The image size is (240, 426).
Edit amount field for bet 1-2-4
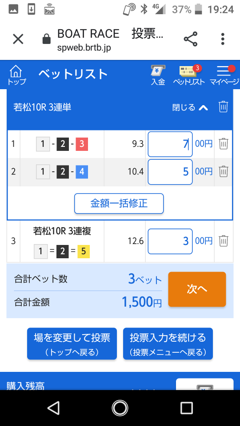point(170,172)
